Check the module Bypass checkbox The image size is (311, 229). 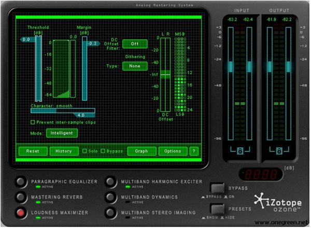click(103, 151)
